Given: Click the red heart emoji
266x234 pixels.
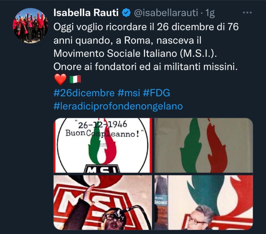Looking at the screenshot, I should tap(60, 79).
